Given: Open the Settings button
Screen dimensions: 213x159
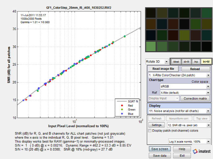Looking at the screenshot, I should click(156, 125).
